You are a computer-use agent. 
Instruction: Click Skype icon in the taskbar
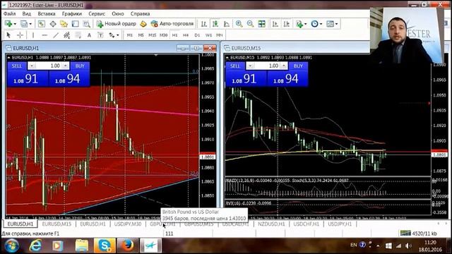click(105, 246)
